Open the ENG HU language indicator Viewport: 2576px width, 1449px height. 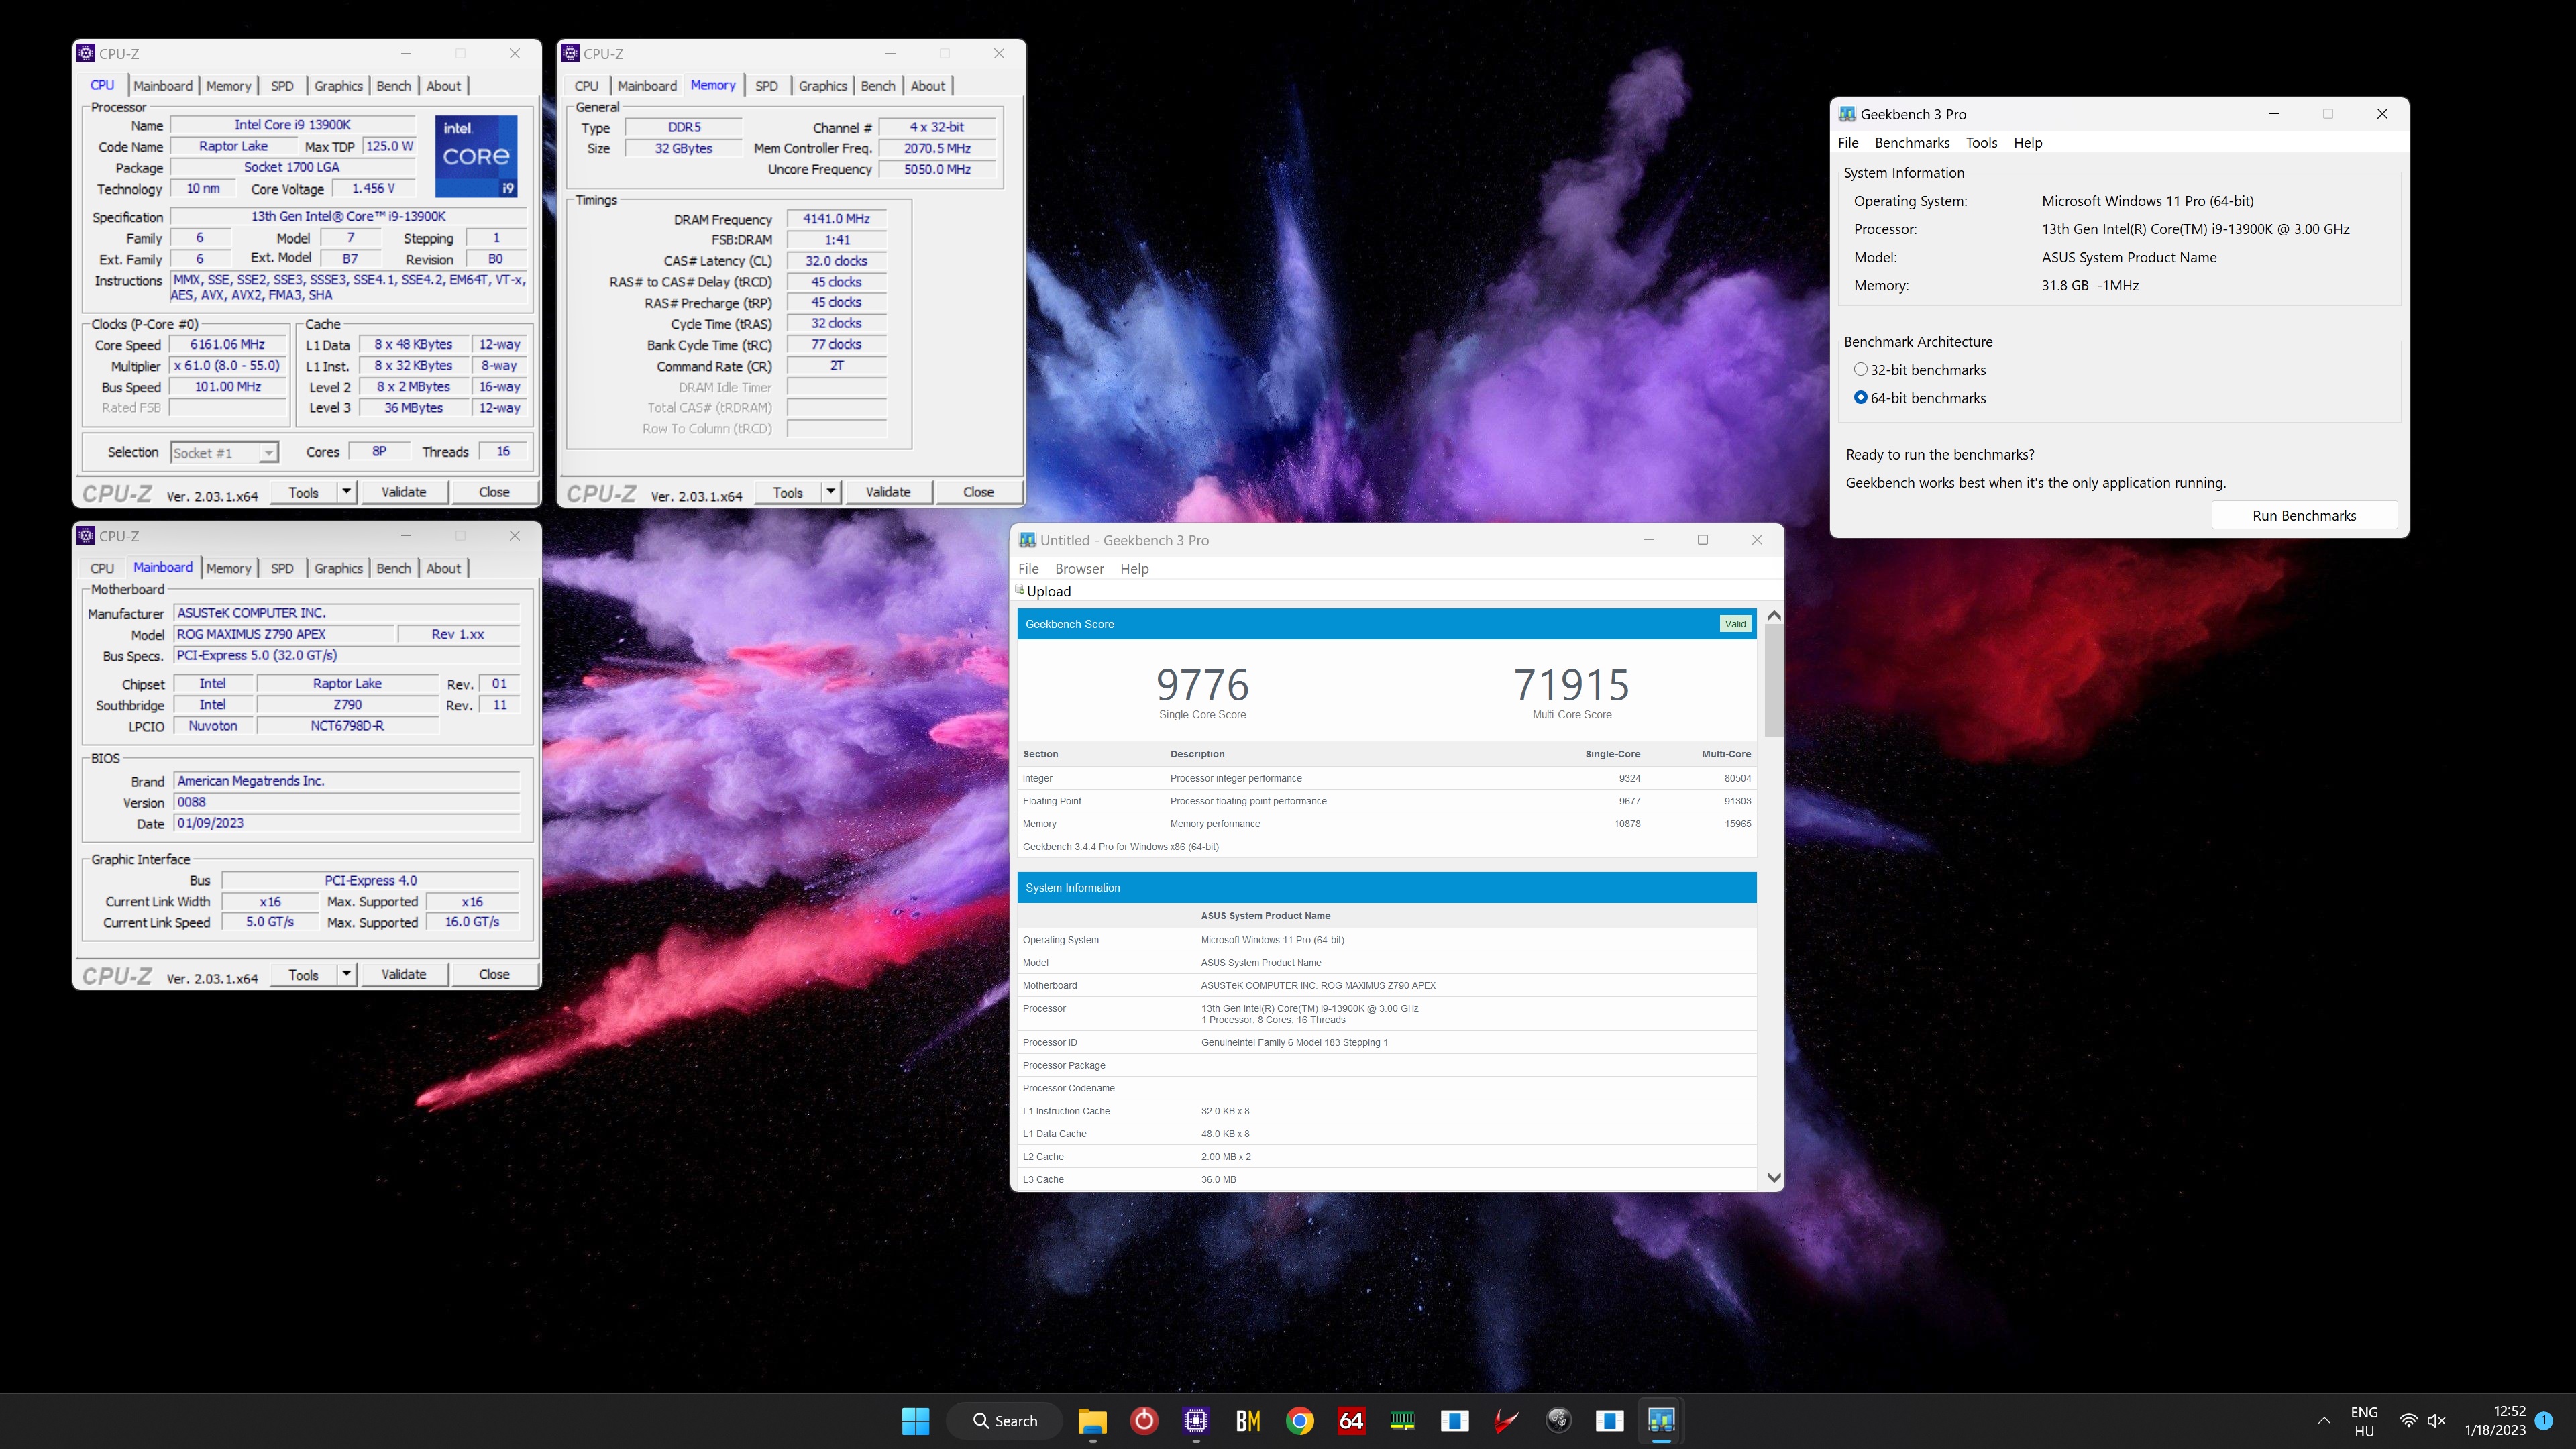click(2364, 1421)
